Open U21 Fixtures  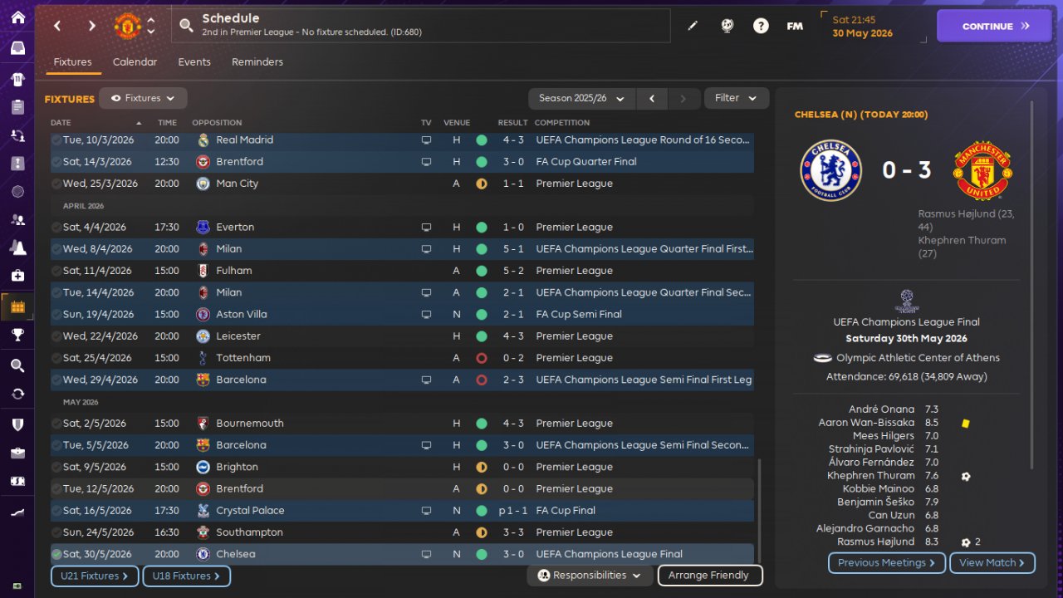click(x=96, y=576)
